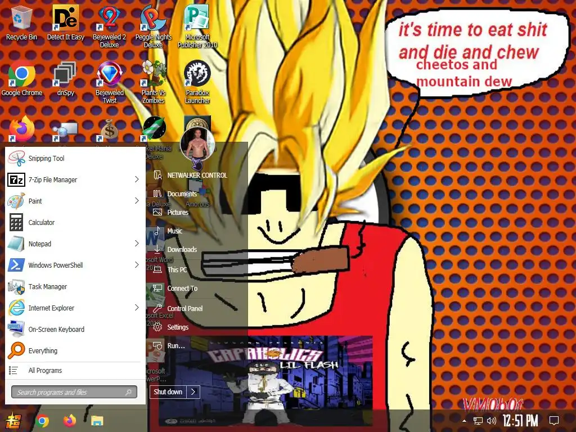Open Control Panel from the Start menu

[184, 309]
